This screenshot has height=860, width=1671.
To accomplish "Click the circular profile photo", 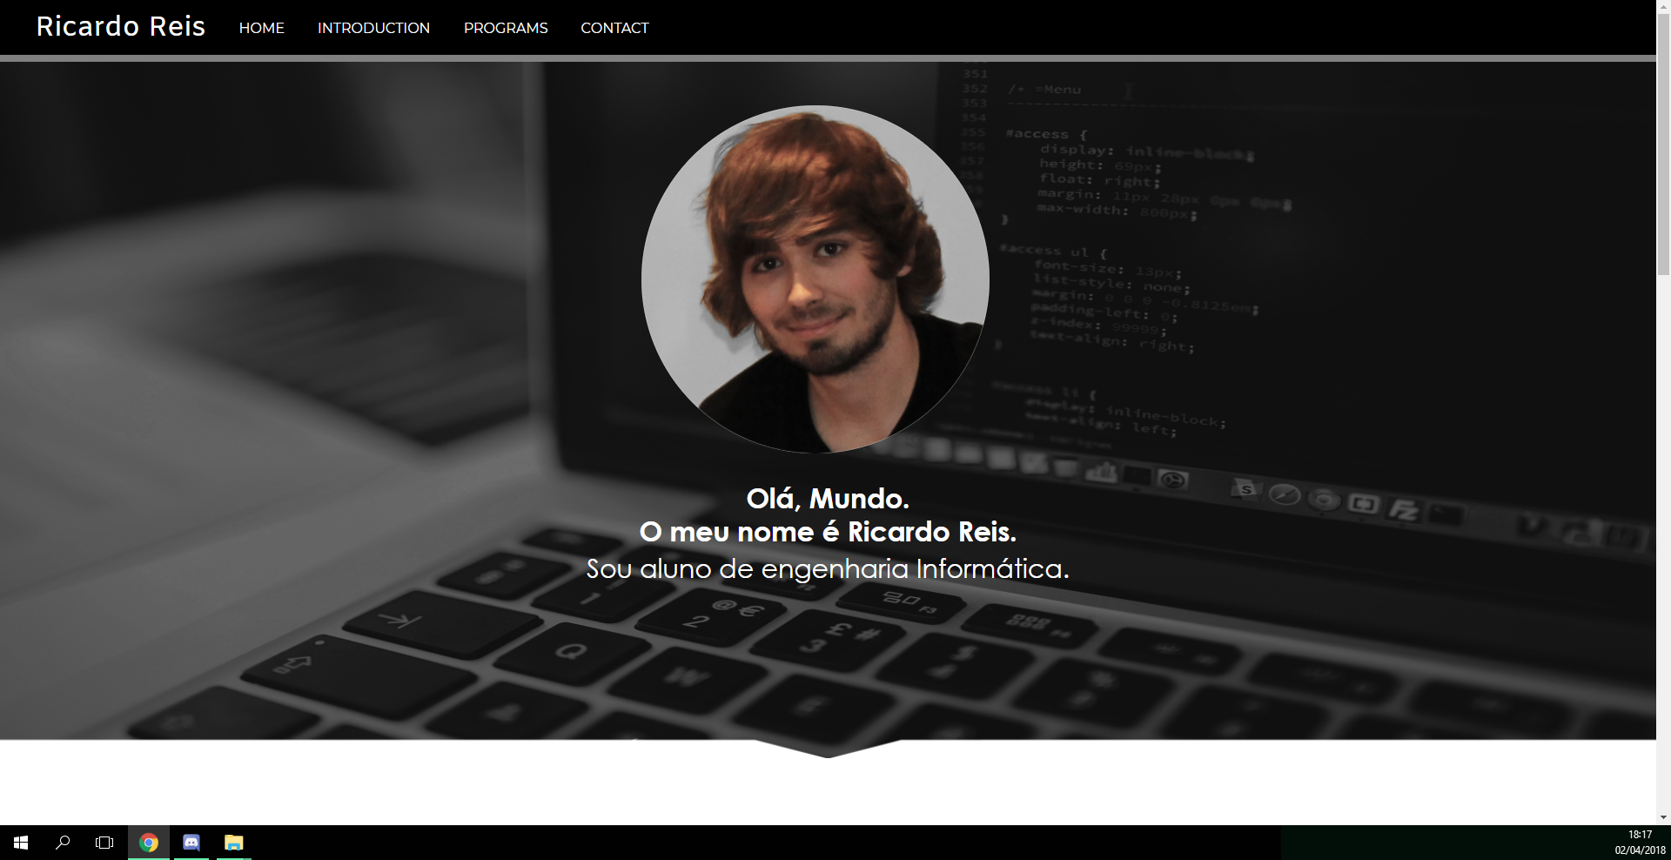I will 815,279.
